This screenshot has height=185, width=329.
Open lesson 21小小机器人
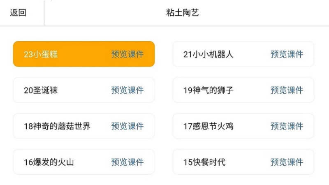click(x=208, y=54)
